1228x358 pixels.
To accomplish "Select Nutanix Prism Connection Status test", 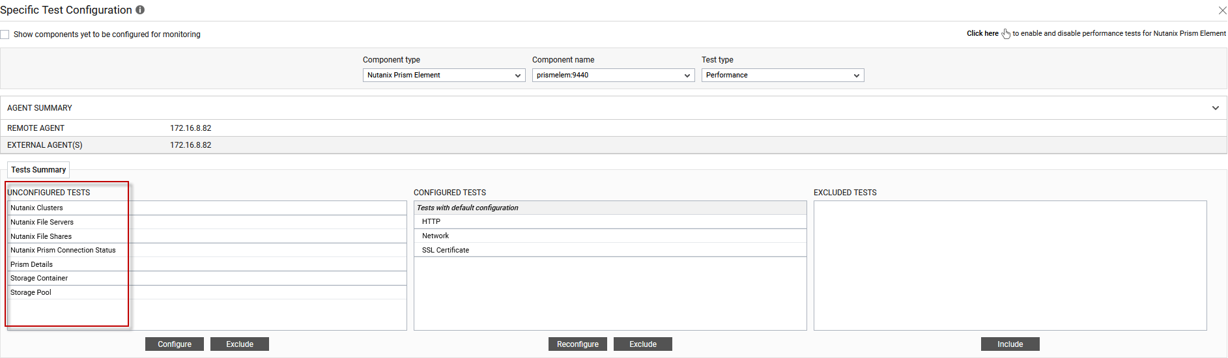I will click(207, 250).
